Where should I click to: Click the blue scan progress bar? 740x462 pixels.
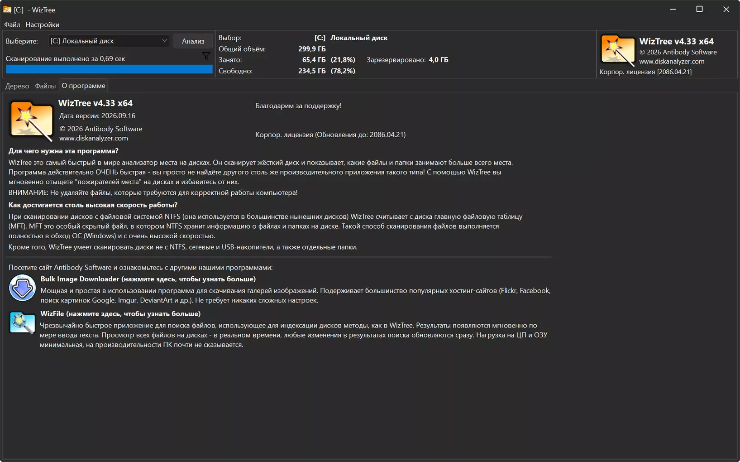coord(109,69)
